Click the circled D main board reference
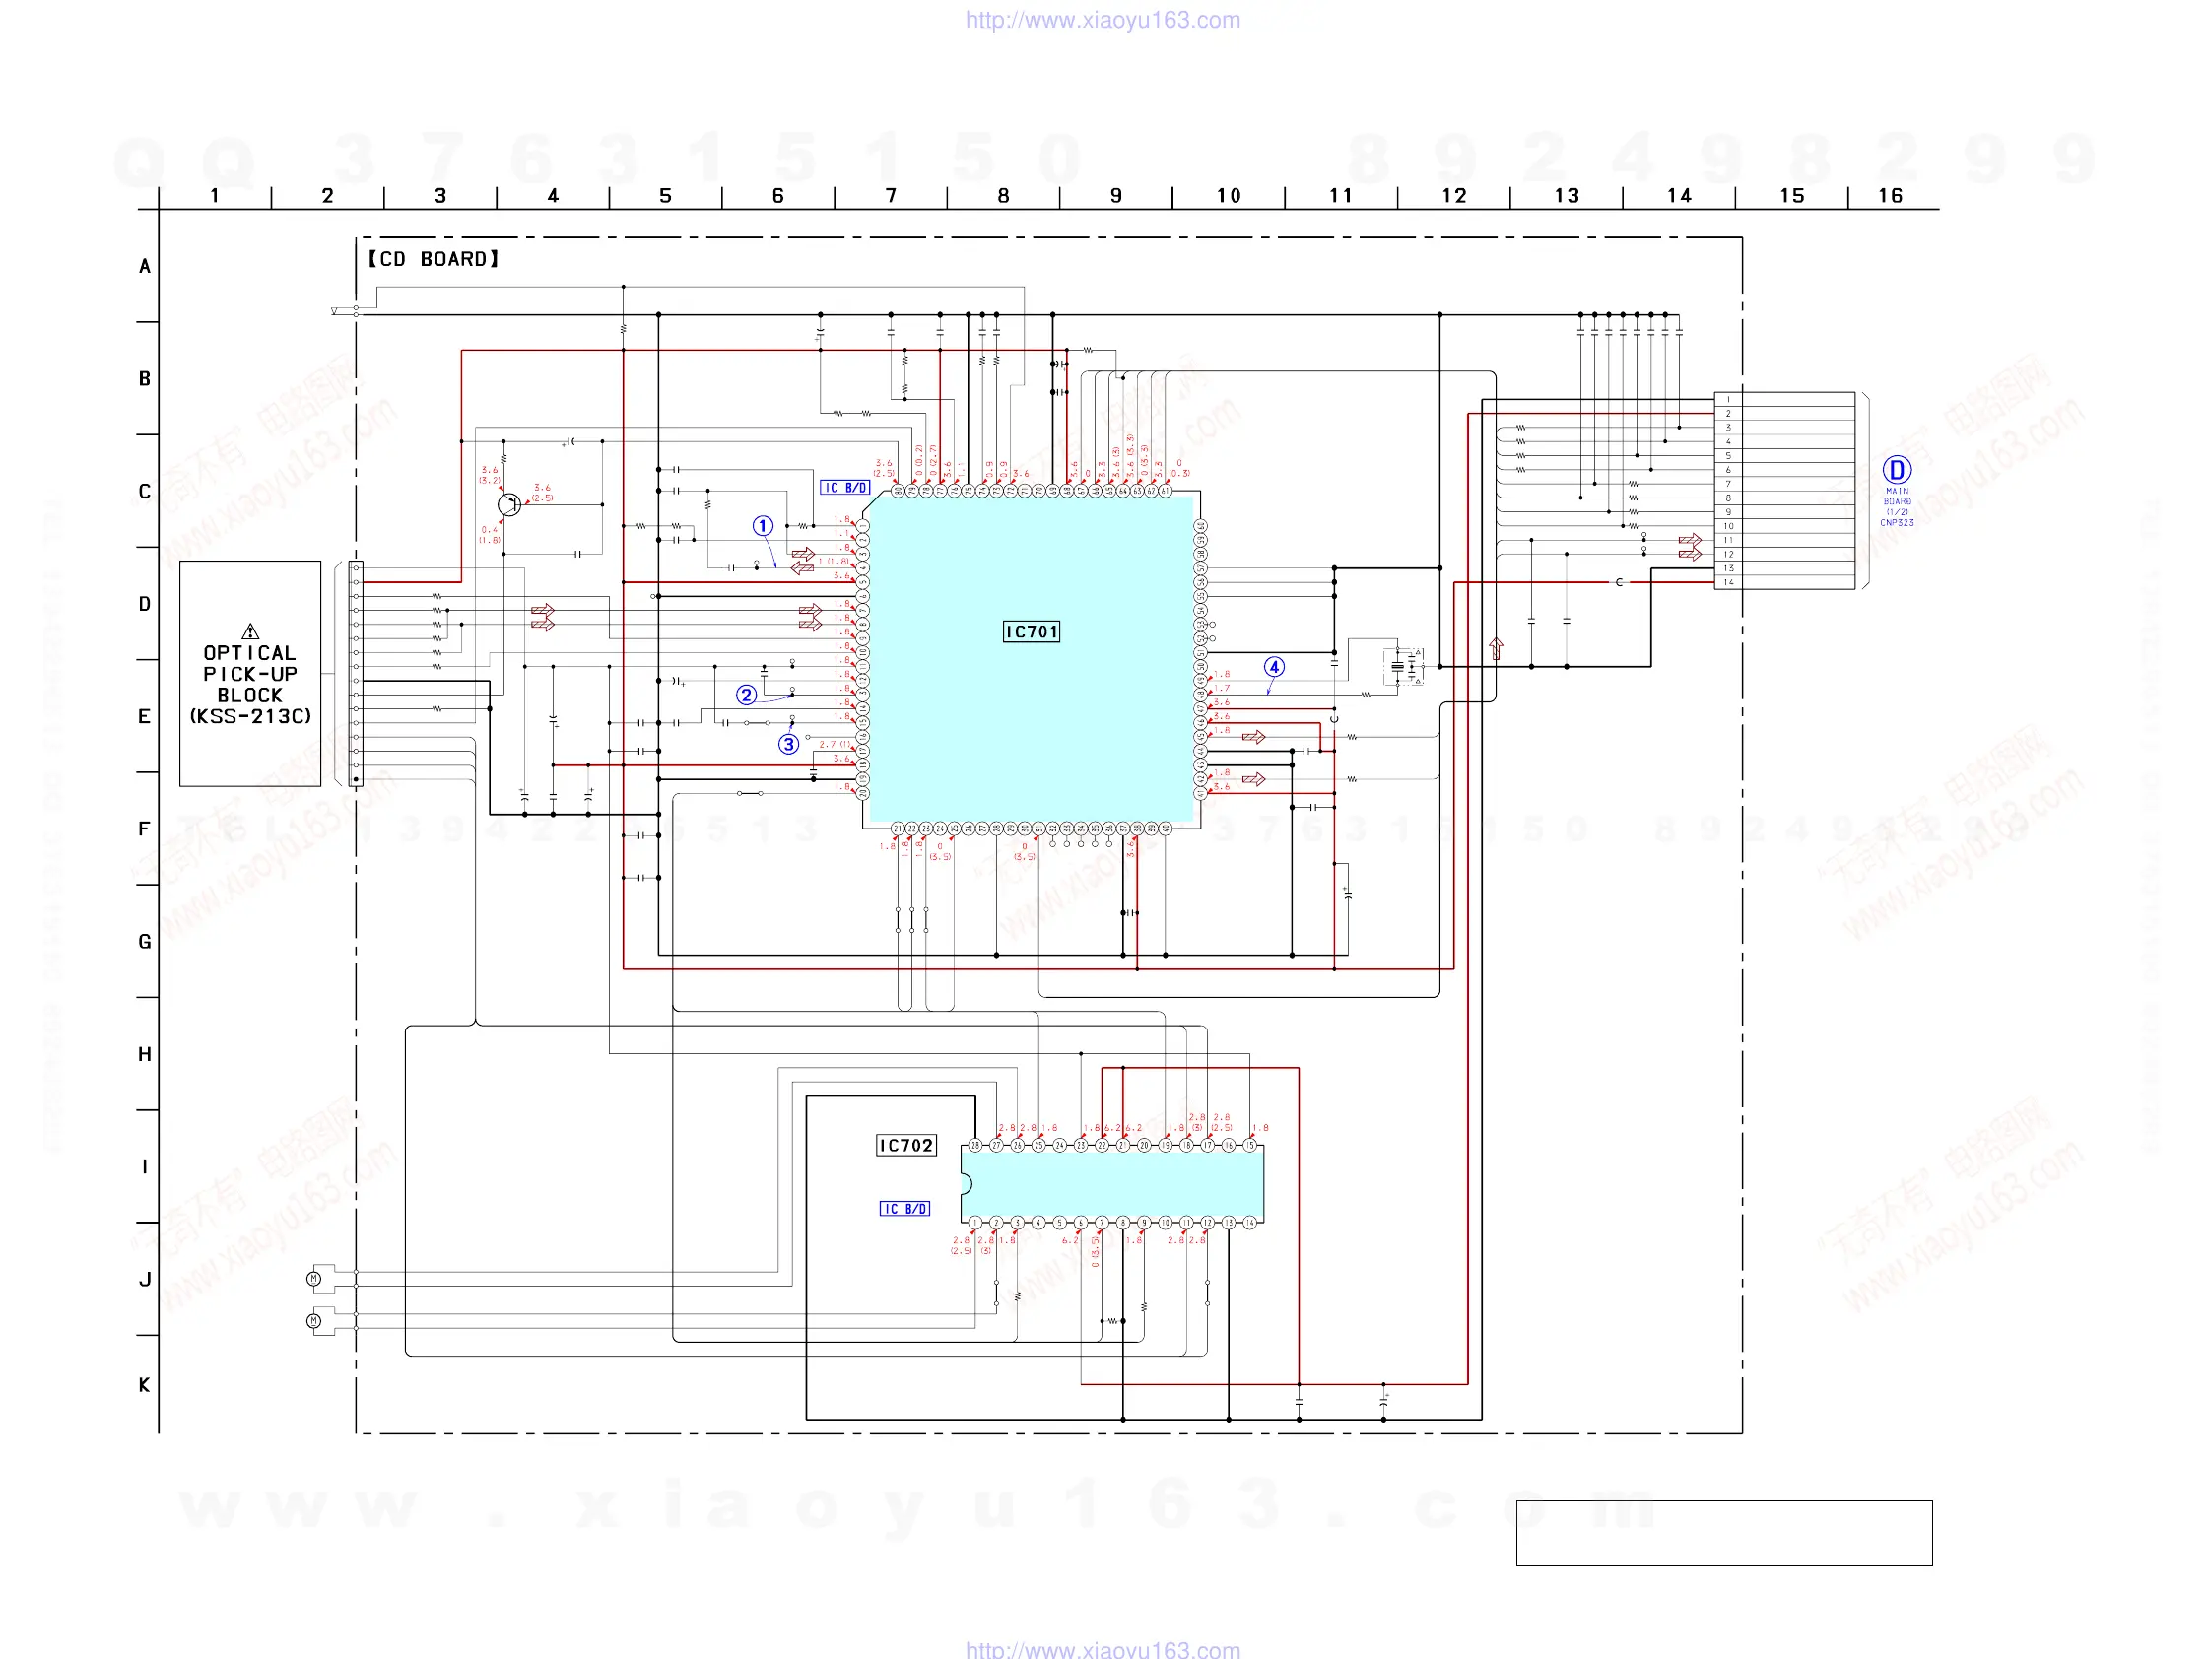Image resolution: width=2207 pixels, height=1659 pixels. click(x=1896, y=470)
